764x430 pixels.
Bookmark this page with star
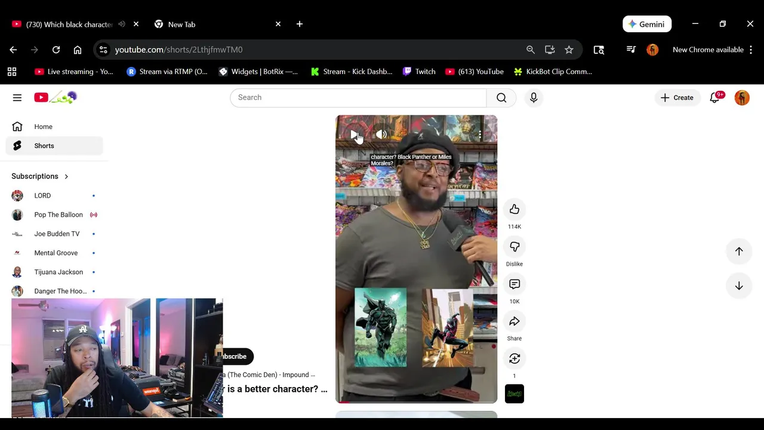(569, 50)
